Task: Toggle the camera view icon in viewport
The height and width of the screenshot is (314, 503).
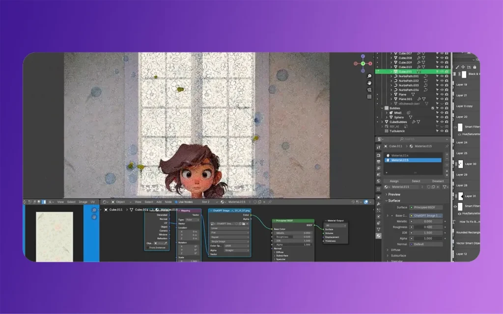Action: [369, 90]
